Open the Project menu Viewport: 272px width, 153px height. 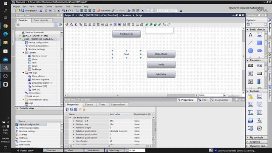click(x=16, y=6)
